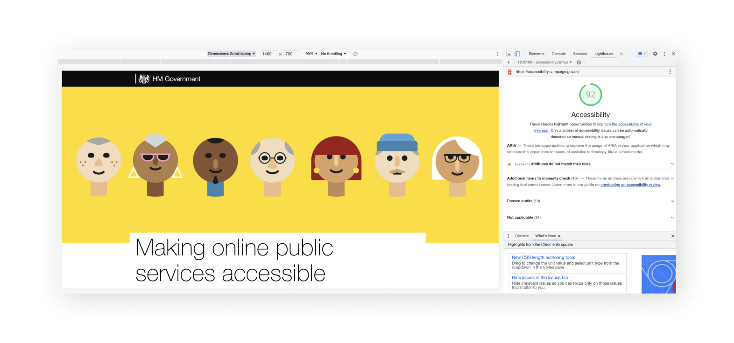734x343 pixels.
Task: Clear all Lighthouse reports icon
Action: pyautogui.click(x=579, y=62)
